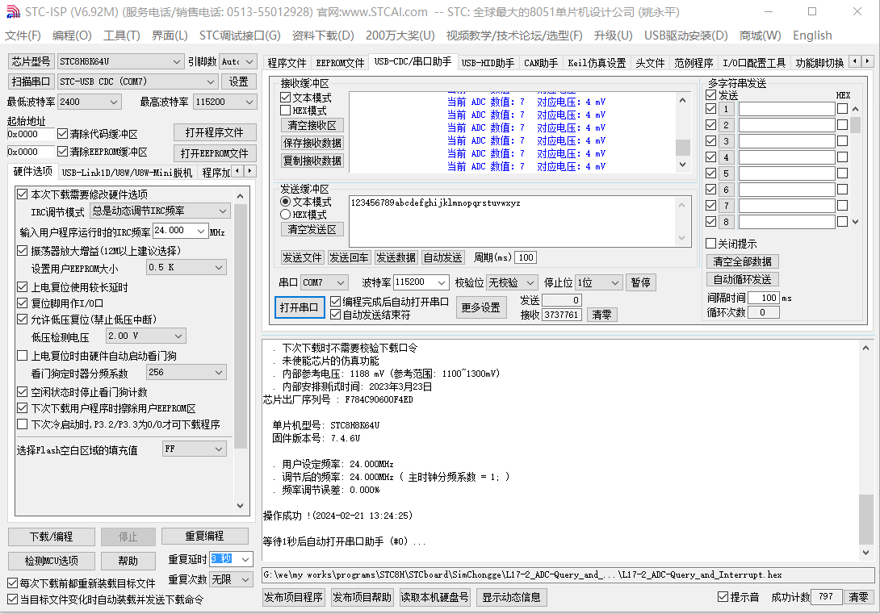
Task: Open the 引脚数 Auto dropdown
Action: click(237, 61)
